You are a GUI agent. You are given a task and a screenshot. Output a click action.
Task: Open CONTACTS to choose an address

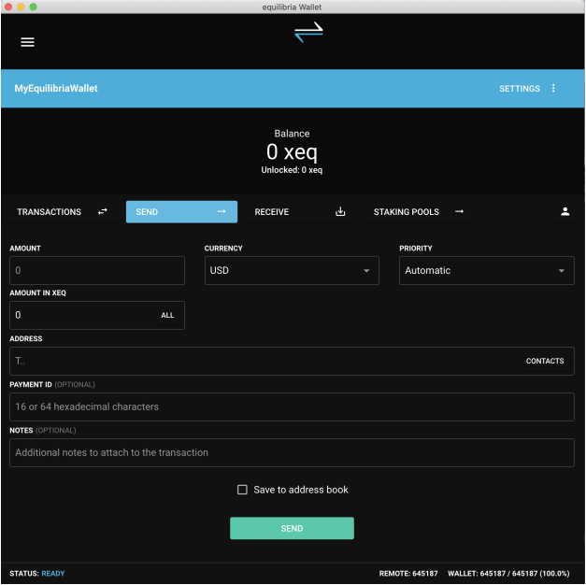545,361
